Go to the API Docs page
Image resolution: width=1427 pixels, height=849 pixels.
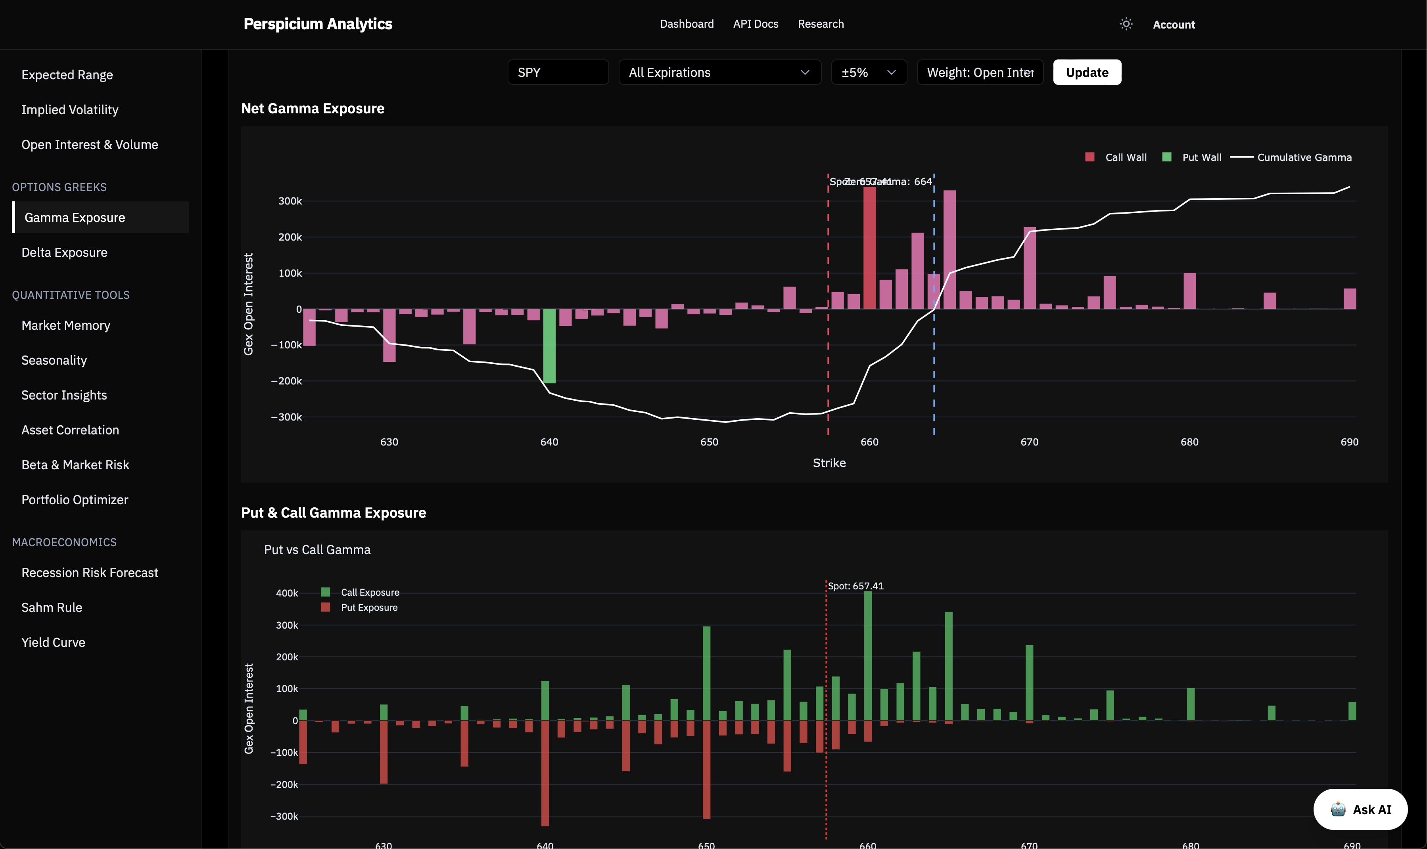pyautogui.click(x=756, y=24)
